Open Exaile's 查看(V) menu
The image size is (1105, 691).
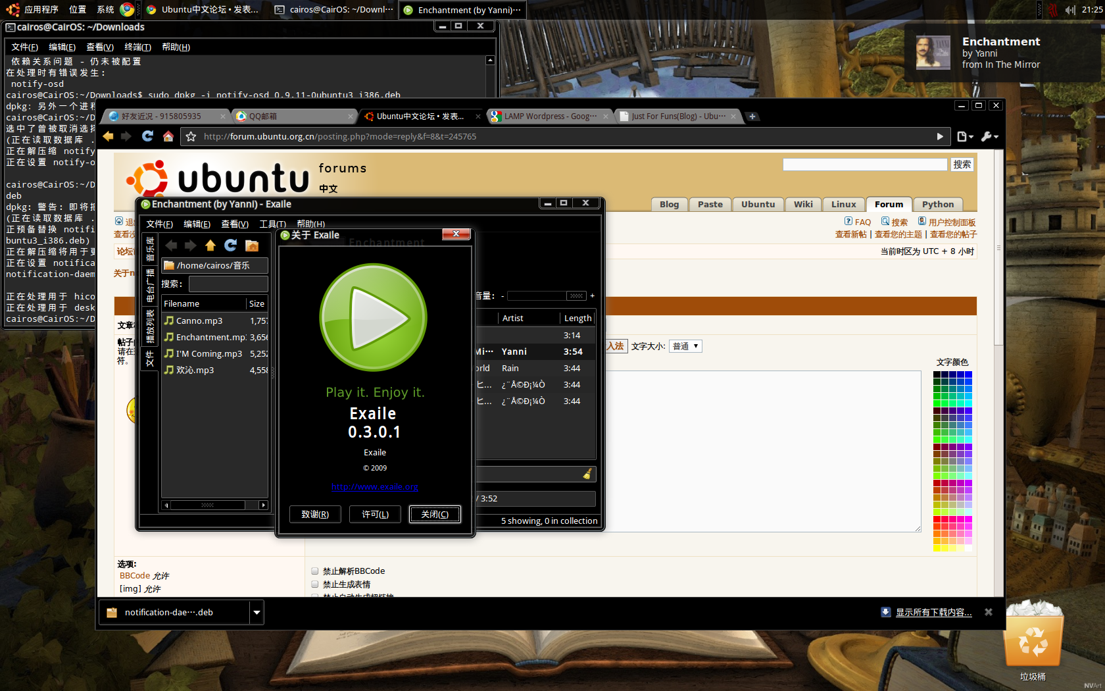[x=235, y=224]
